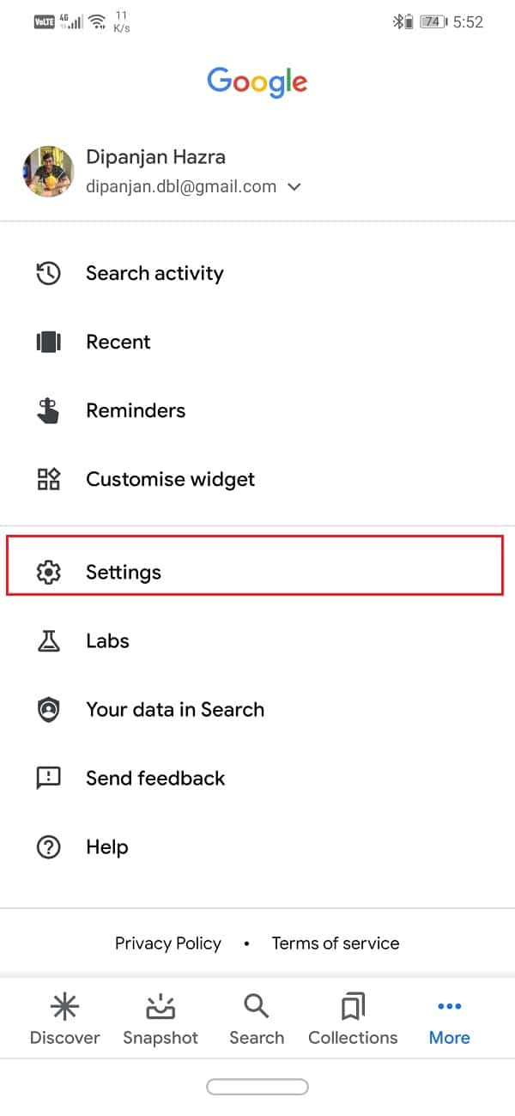The width and height of the screenshot is (515, 1116).
Task: Open the Settings gear icon
Action: [48, 573]
